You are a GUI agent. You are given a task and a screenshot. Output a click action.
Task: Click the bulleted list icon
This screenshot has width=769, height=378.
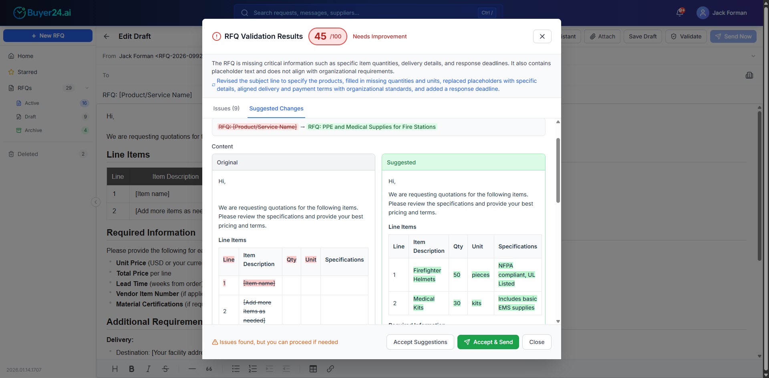click(x=236, y=369)
